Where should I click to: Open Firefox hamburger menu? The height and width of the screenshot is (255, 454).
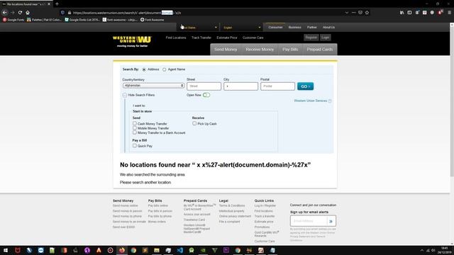coord(449,13)
